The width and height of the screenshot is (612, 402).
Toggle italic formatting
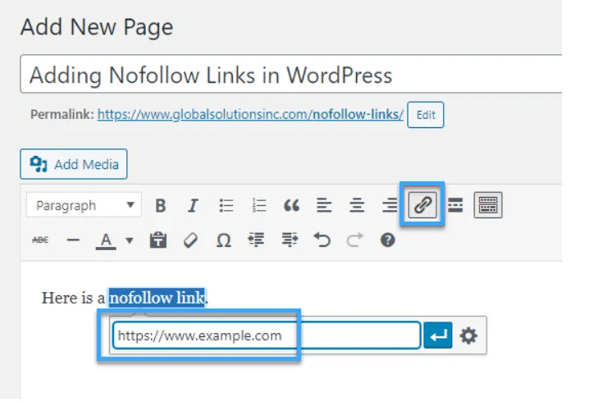(193, 205)
